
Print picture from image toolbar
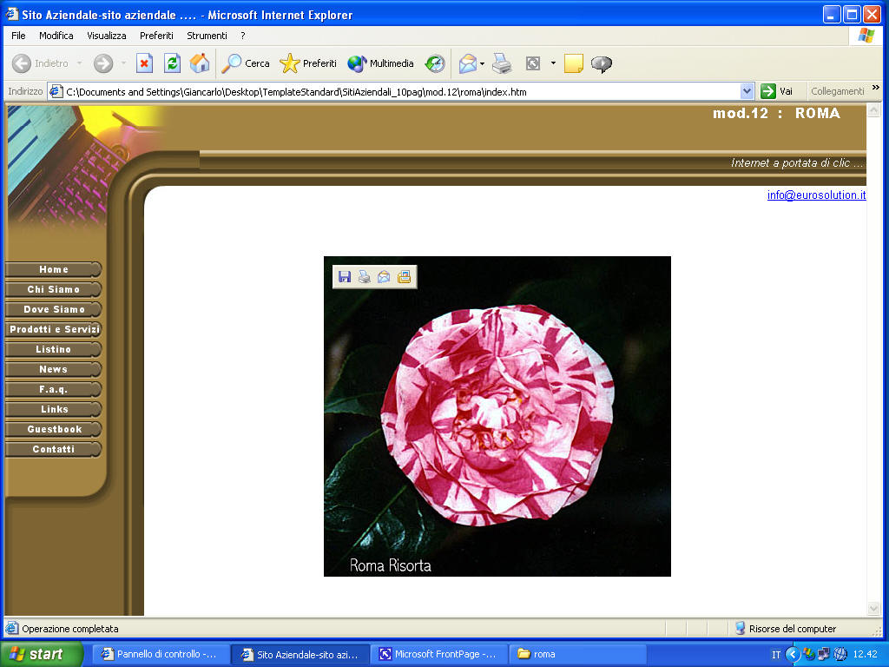point(365,277)
